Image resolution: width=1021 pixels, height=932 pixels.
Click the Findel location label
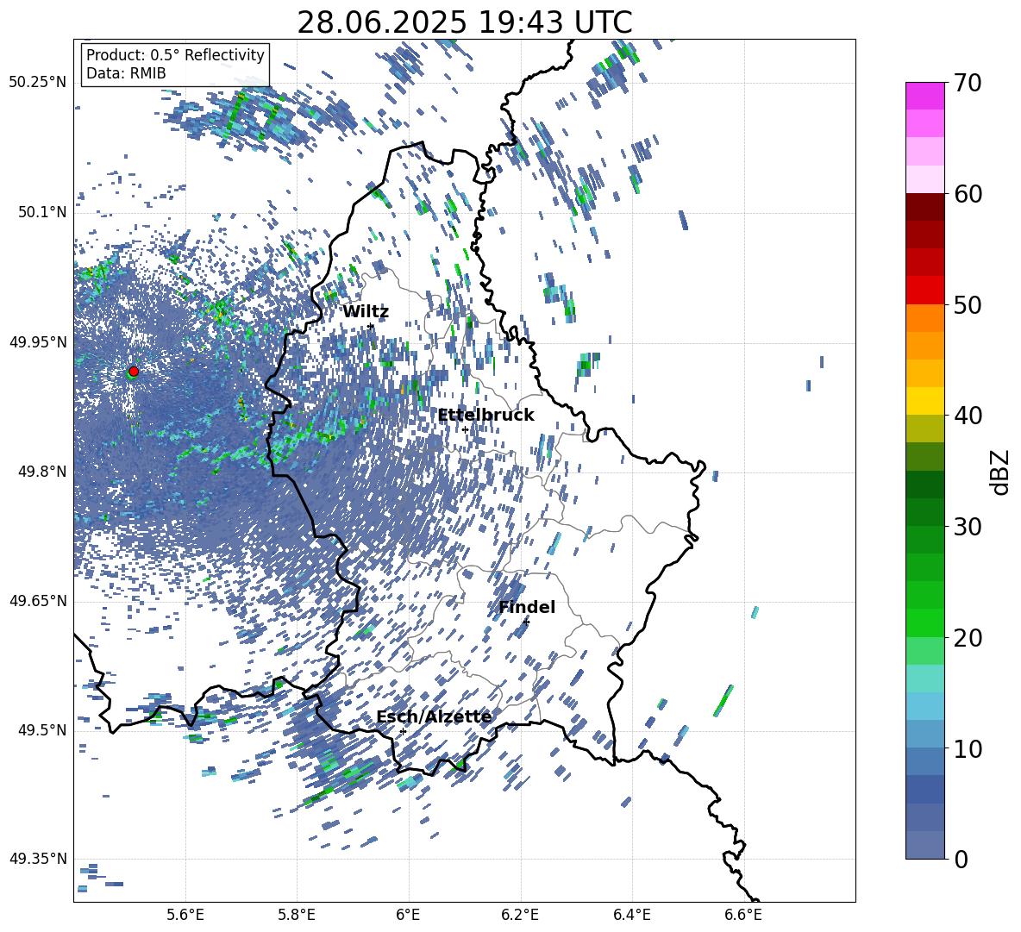click(527, 607)
